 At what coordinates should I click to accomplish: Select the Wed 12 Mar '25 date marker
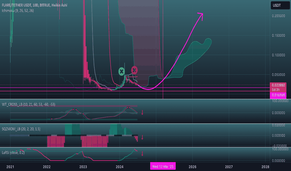click(x=163, y=167)
